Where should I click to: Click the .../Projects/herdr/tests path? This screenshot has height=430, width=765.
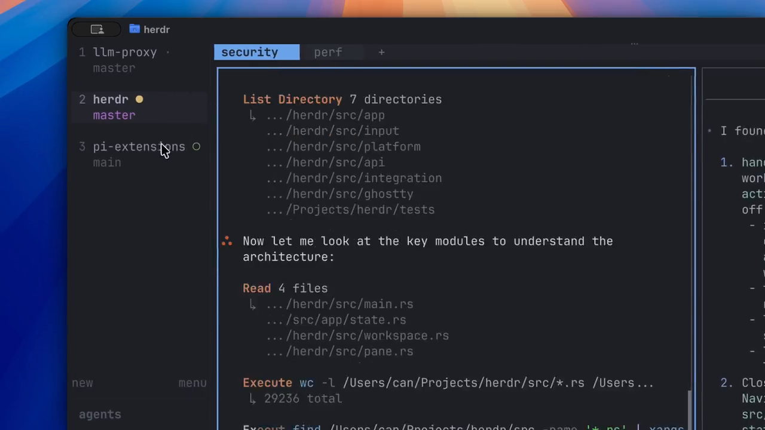click(x=351, y=210)
